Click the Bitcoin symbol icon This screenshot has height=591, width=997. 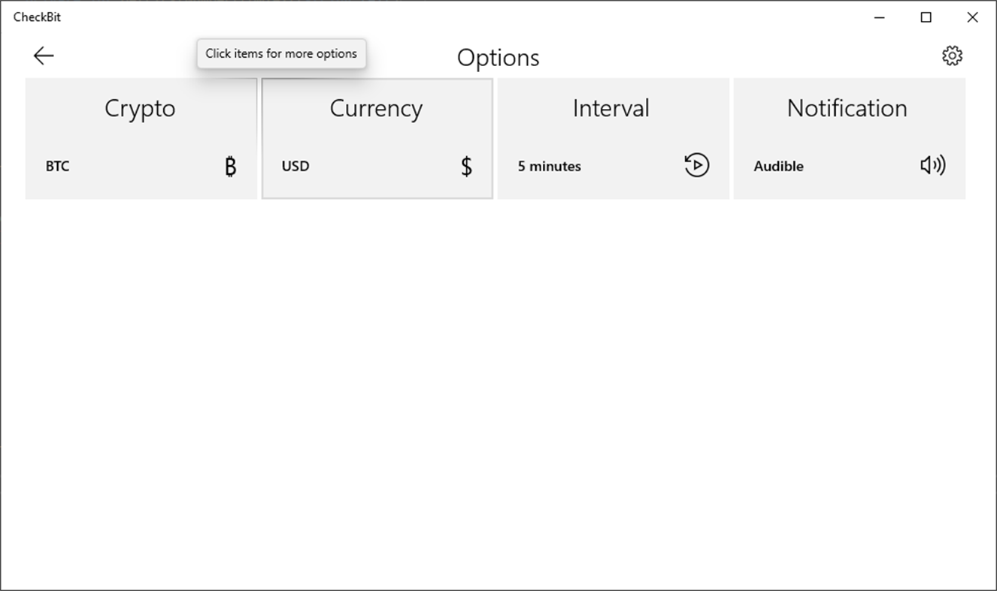coord(231,166)
